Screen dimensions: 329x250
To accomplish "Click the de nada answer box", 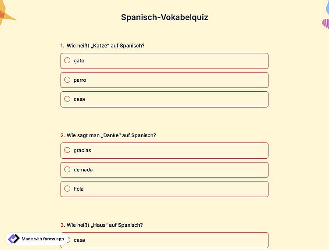I will point(164,170).
